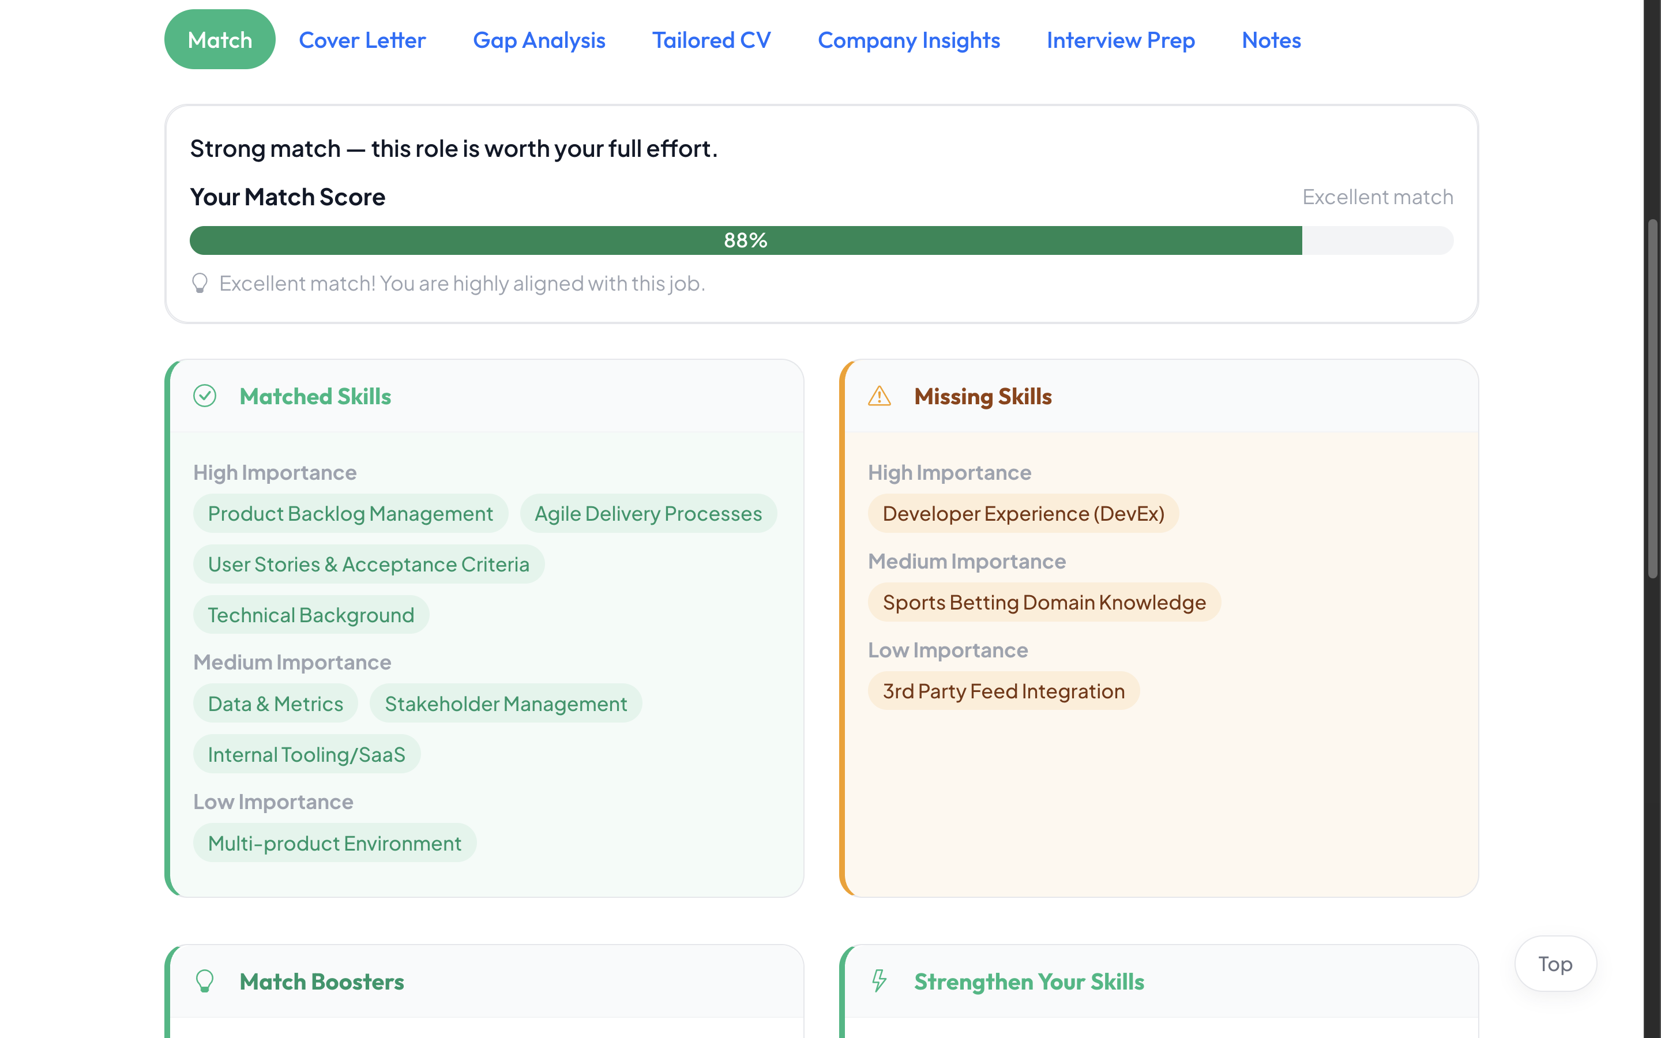This screenshot has width=1661, height=1038.
Task: Switch to the Cover Letter tab
Action: point(362,40)
